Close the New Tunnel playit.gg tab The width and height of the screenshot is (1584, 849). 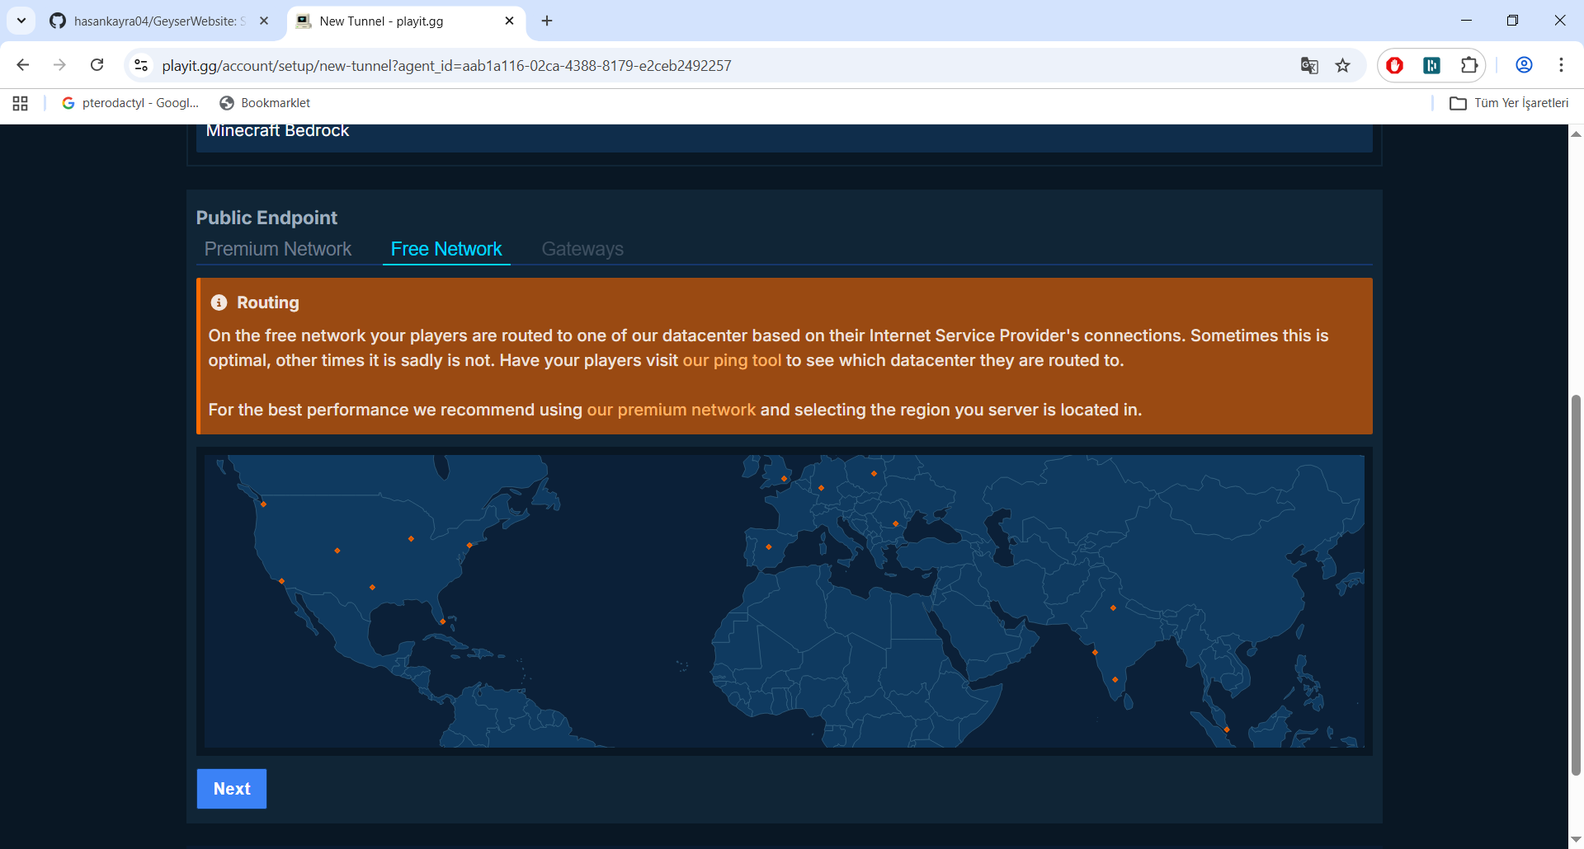(509, 21)
